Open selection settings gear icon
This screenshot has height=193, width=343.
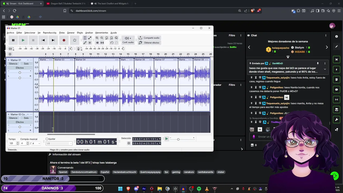(129, 143)
